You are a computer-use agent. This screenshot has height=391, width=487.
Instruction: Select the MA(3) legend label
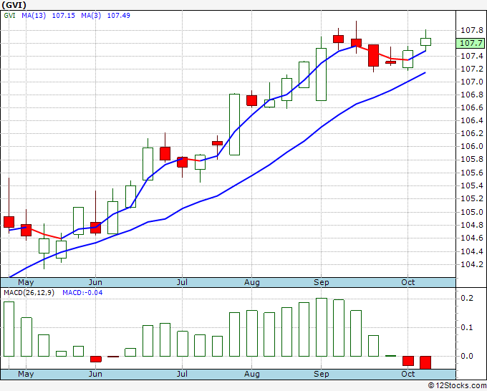click(91, 16)
